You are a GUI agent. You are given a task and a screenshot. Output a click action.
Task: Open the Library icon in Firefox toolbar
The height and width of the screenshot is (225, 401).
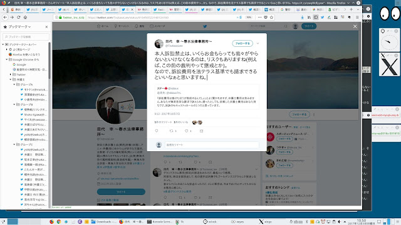309,17
